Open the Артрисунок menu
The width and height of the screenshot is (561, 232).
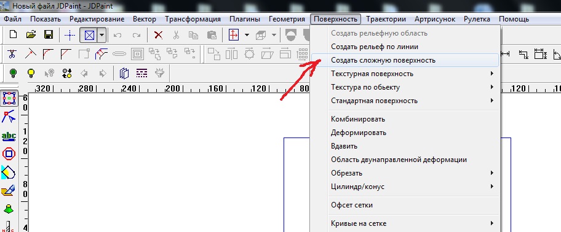click(x=435, y=19)
